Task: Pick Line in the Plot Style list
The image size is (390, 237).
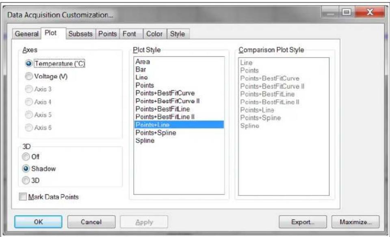Action: (x=179, y=77)
